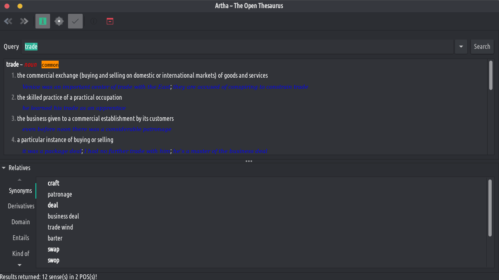Click in the Query text field
The width and height of the screenshot is (499, 280).
[236, 47]
